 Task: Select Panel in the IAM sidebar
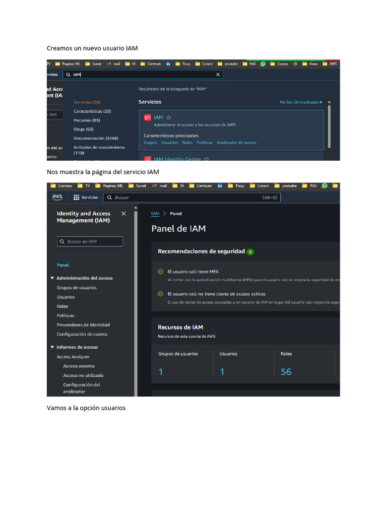point(63,265)
